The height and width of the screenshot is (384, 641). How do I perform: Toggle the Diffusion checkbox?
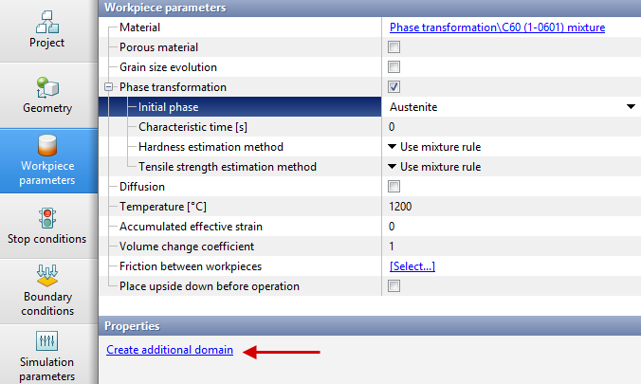[x=394, y=187]
